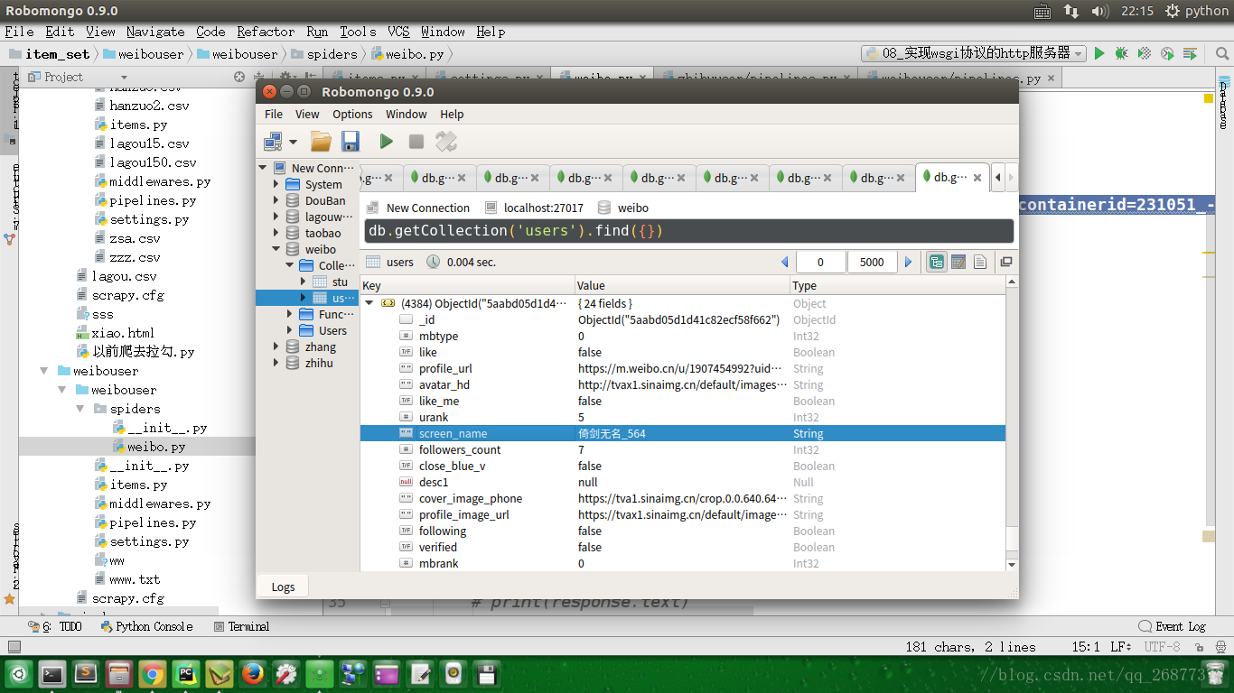This screenshot has width=1234, height=693.
Task: Click the gray stop icon in Robomongo toolbar
Action: click(416, 142)
